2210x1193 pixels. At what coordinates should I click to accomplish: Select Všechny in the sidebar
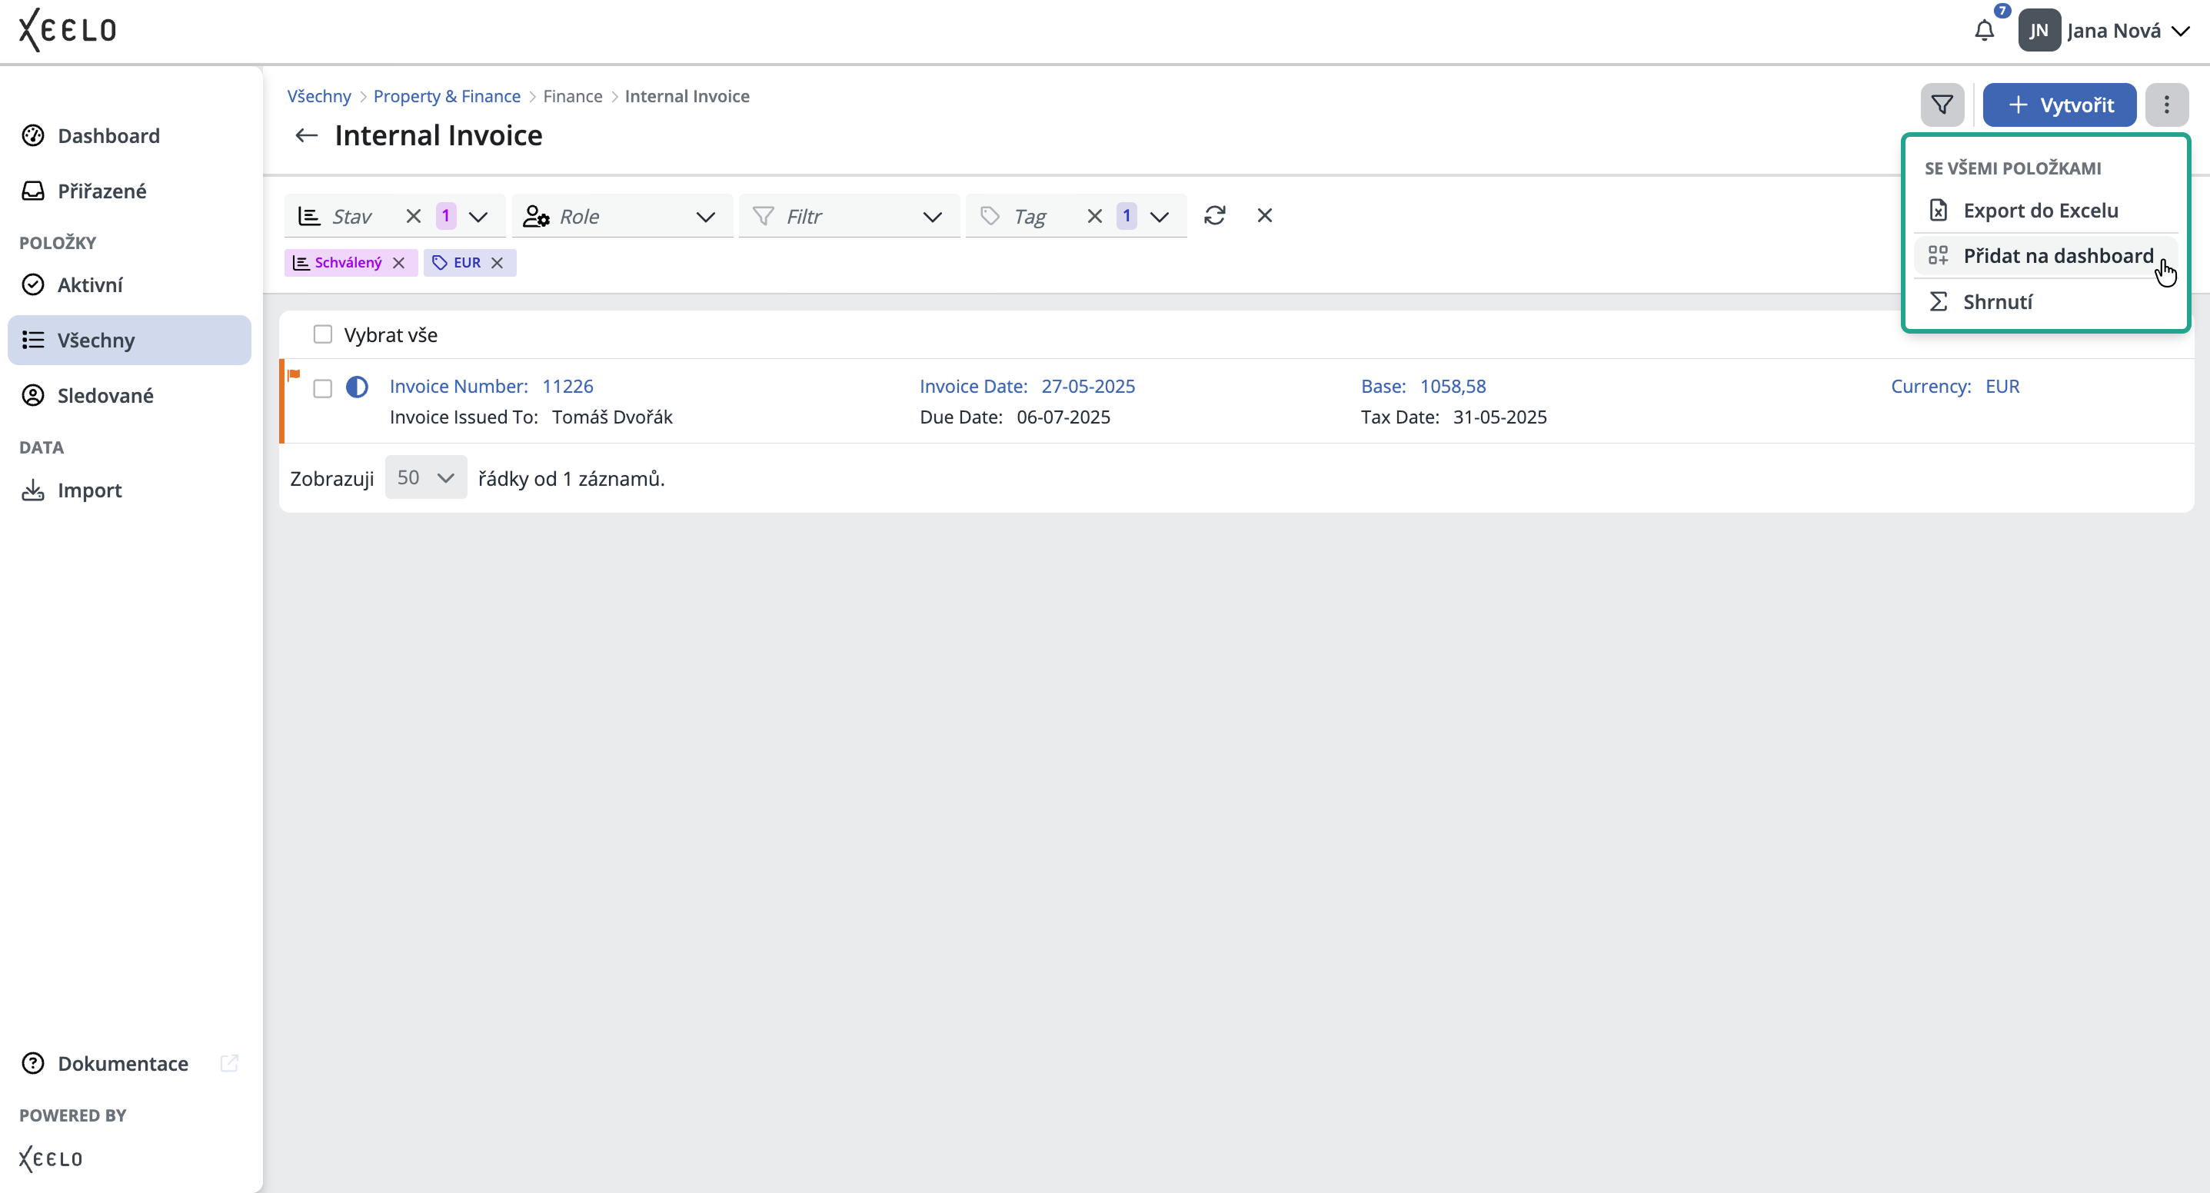coord(129,341)
